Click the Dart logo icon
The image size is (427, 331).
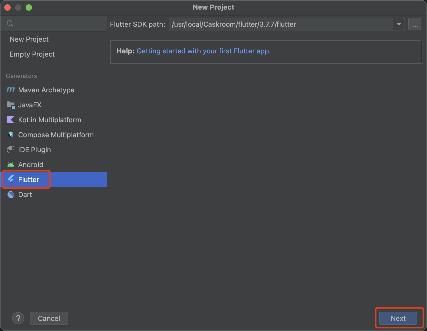[11, 195]
